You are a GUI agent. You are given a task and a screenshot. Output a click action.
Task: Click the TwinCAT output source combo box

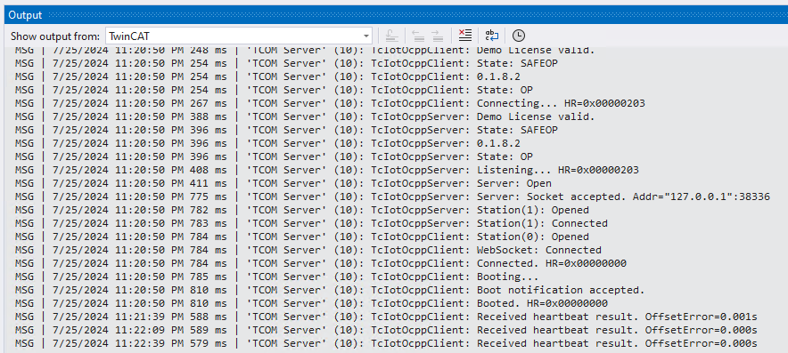point(239,36)
